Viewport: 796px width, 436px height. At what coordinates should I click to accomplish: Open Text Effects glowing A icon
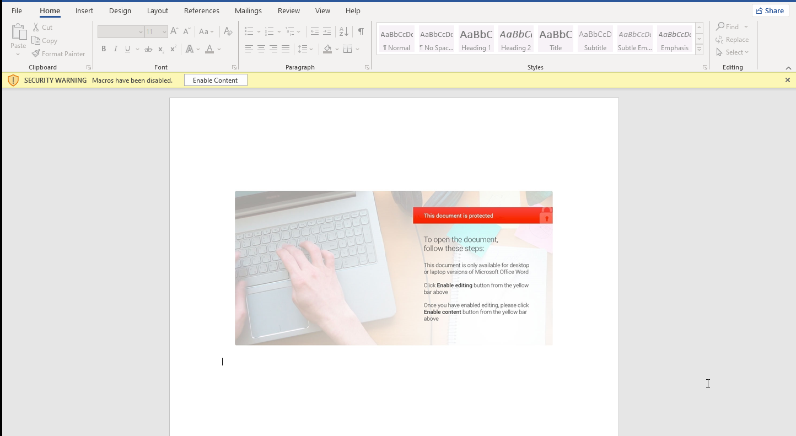pos(190,49)
